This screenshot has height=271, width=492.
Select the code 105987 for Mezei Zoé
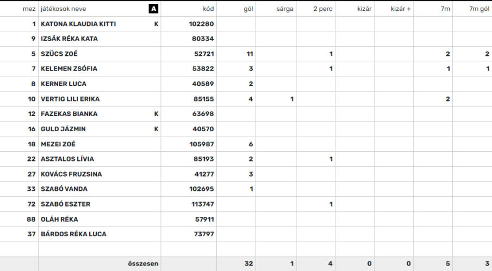click(x=202, y=144)
